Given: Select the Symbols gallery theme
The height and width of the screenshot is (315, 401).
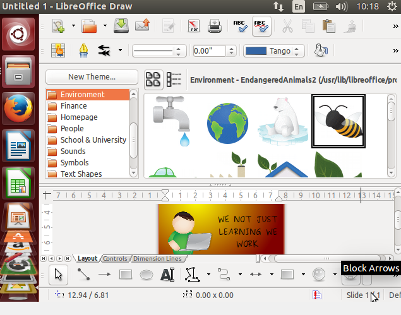Looking at the screenshot, I should click(x=88, y=163).
